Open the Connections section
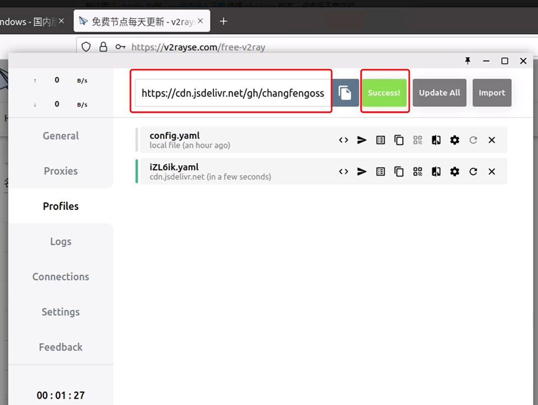The image size is (538, 405). (61, 277)
